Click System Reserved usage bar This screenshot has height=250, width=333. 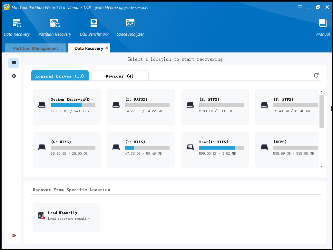pyautogui.click(x=73, y=105)
